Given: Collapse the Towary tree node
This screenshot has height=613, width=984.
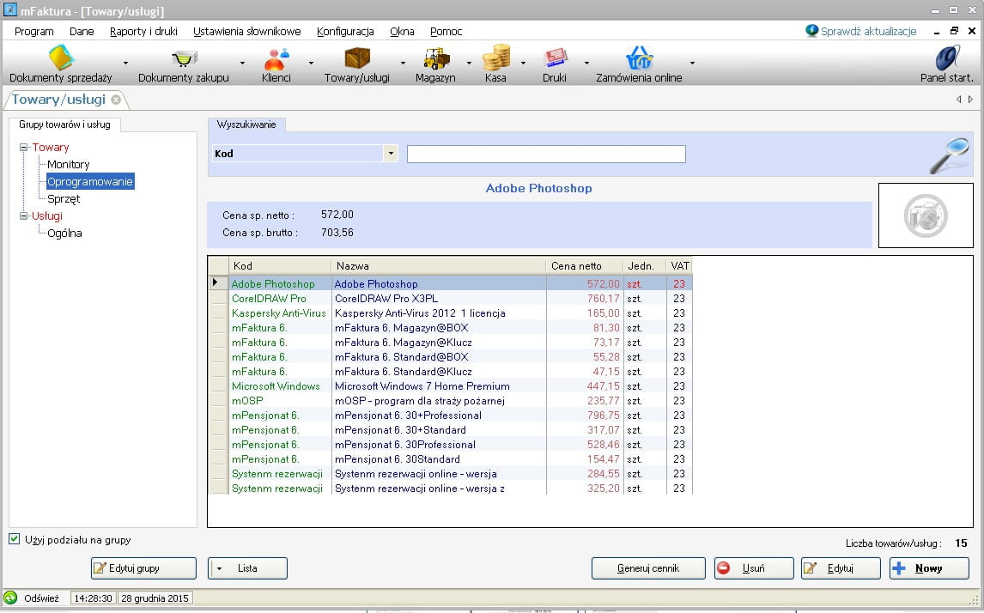Looking at the screenshot, I should click(x=24, y=148).
